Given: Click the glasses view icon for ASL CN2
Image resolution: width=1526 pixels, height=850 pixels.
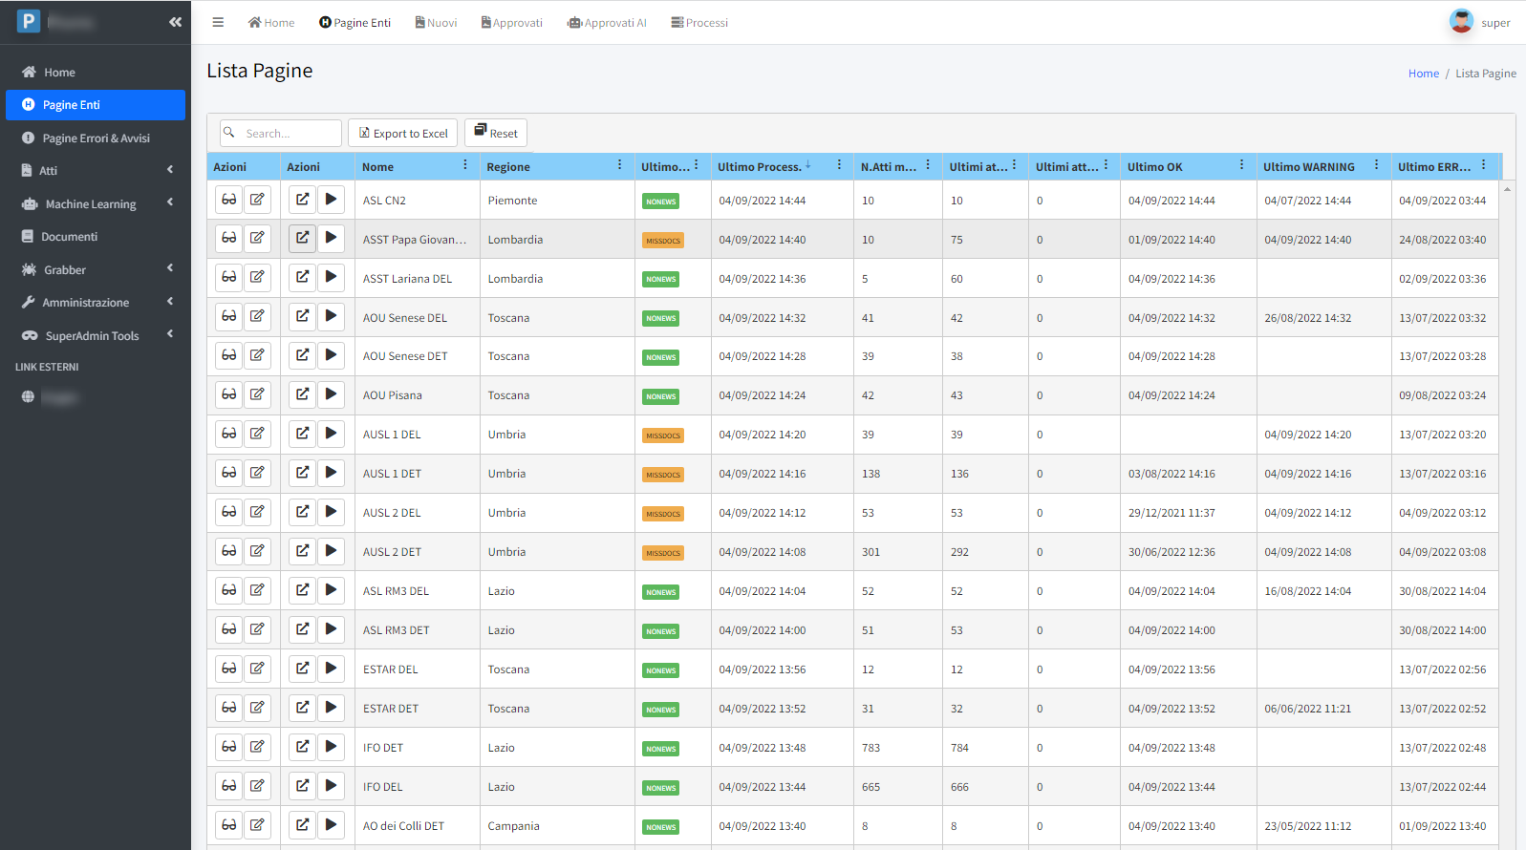Looking at the screenshot, I should (229, 200).
